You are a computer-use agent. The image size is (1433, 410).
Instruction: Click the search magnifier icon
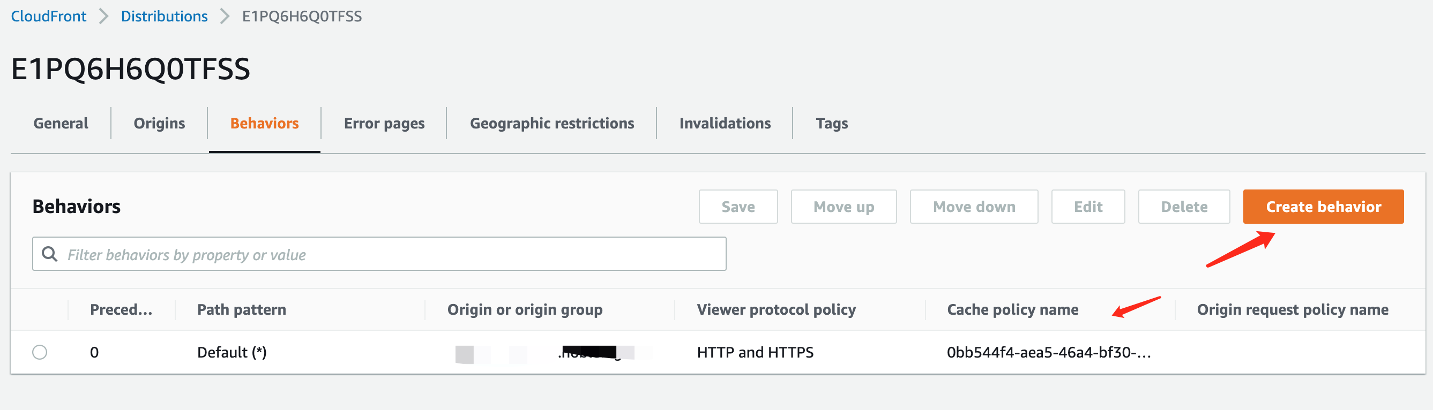[49, 254]
